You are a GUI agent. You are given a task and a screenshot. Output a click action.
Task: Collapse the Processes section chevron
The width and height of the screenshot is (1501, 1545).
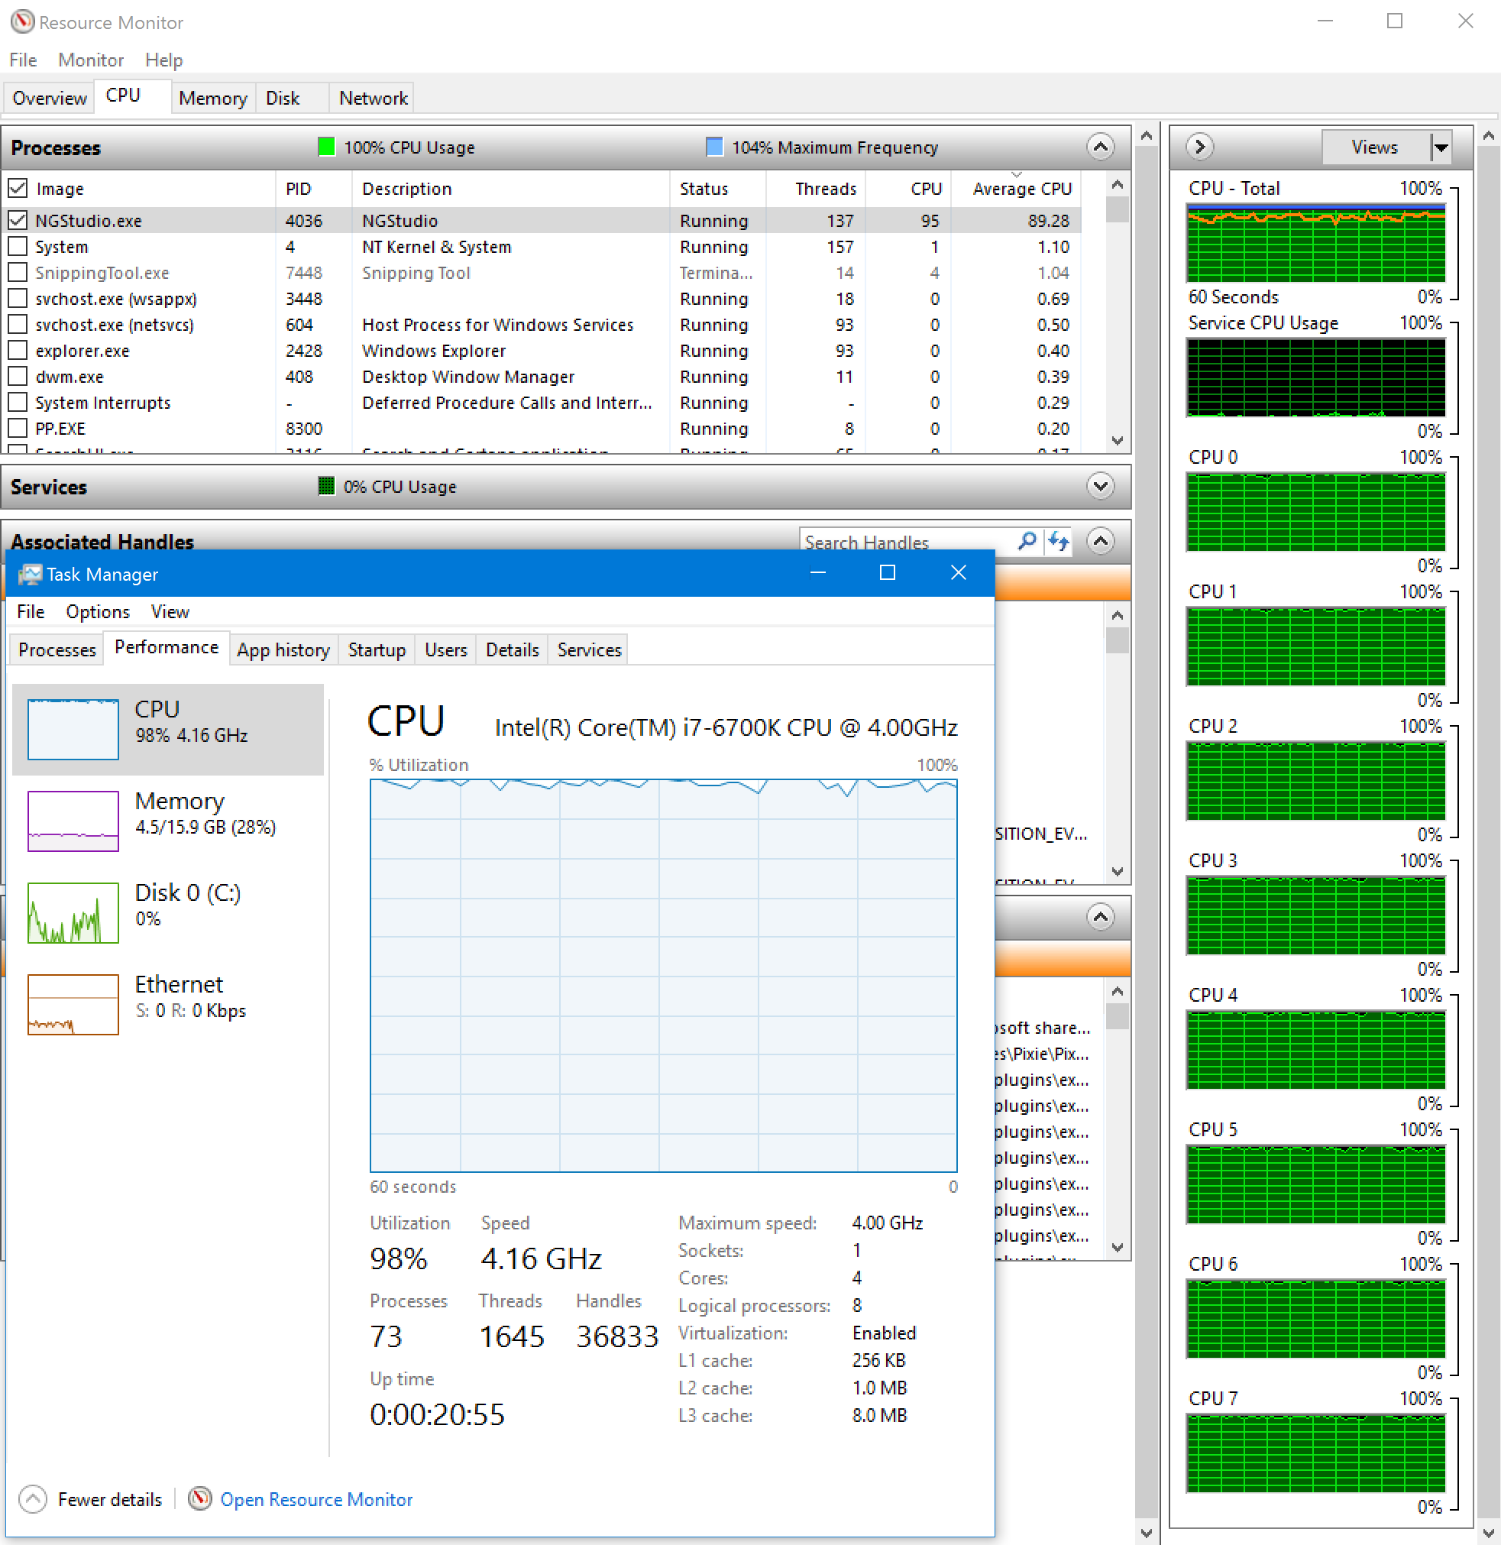tap(1101, 147)
